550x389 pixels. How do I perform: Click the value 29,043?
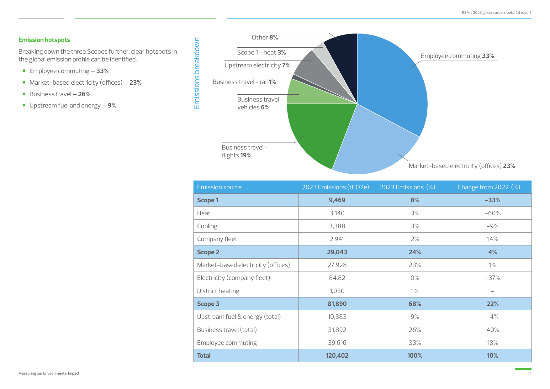tap(337, 252)
